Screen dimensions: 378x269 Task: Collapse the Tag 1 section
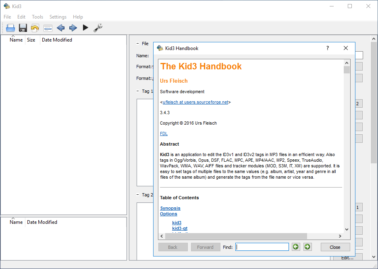click(x=138, y=91)
